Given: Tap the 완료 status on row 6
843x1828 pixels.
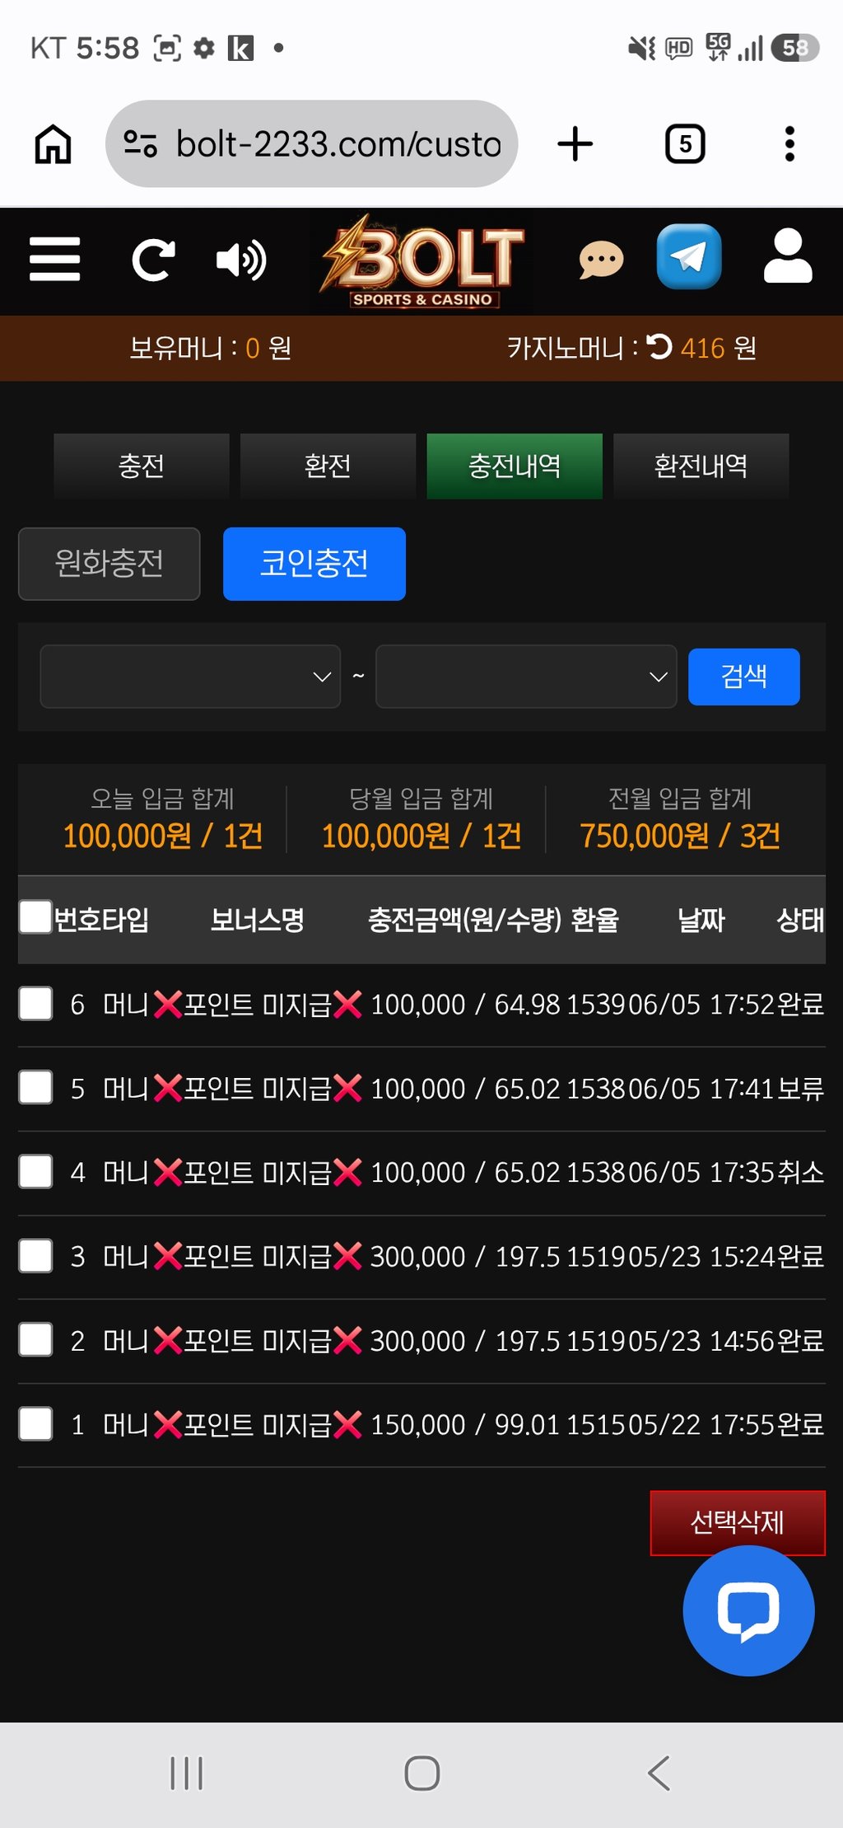Looking at the screenshot, I should [800, 1005].
